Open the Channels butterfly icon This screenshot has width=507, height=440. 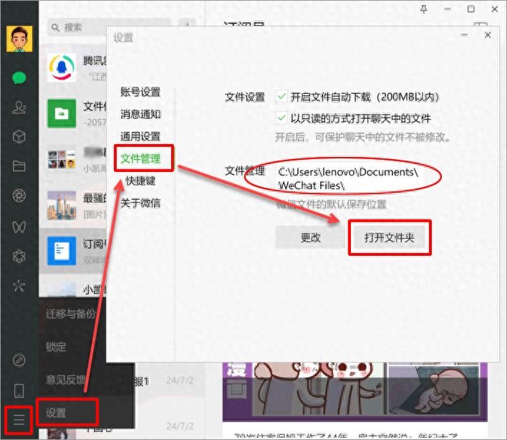click(x=19, y=226)
